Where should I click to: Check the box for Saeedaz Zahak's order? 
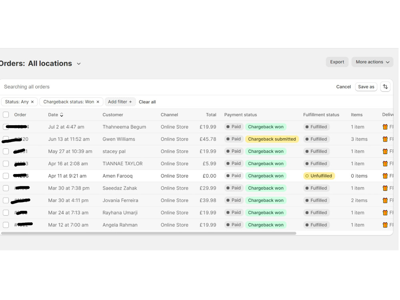coord(6,188)
